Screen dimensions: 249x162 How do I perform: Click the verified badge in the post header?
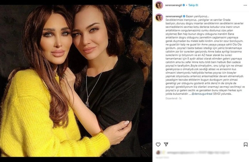(x=184, y=5)
